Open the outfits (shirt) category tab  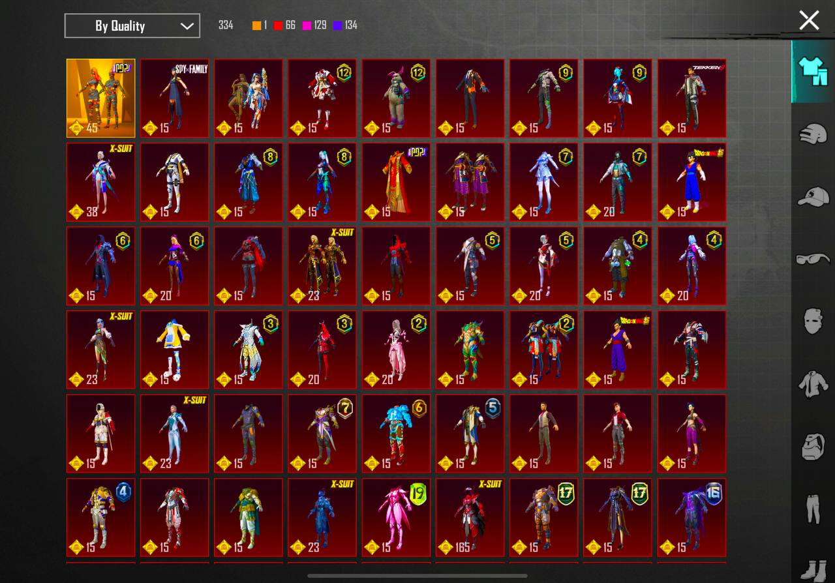pyautogui.click(x=813, y=71)
